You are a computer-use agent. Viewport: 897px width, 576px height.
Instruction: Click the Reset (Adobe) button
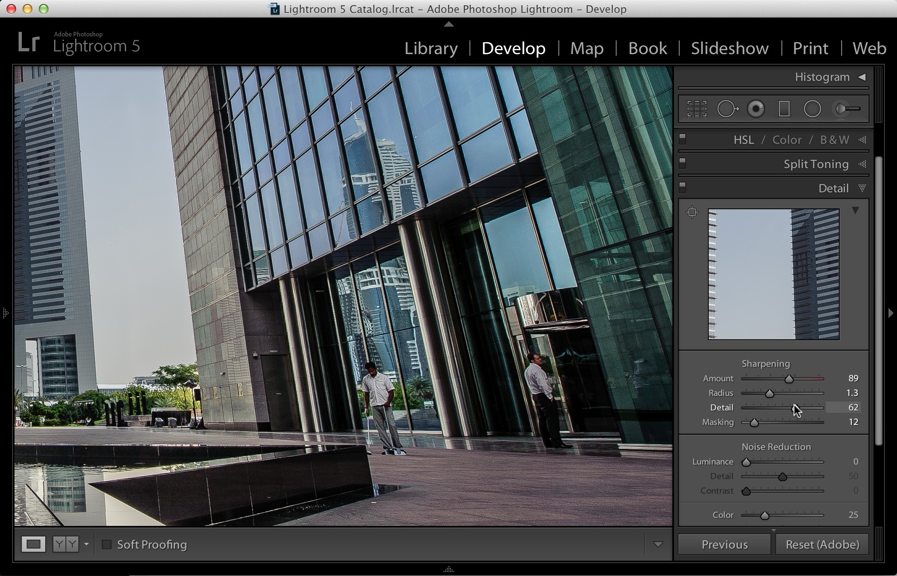coord(822,544)
